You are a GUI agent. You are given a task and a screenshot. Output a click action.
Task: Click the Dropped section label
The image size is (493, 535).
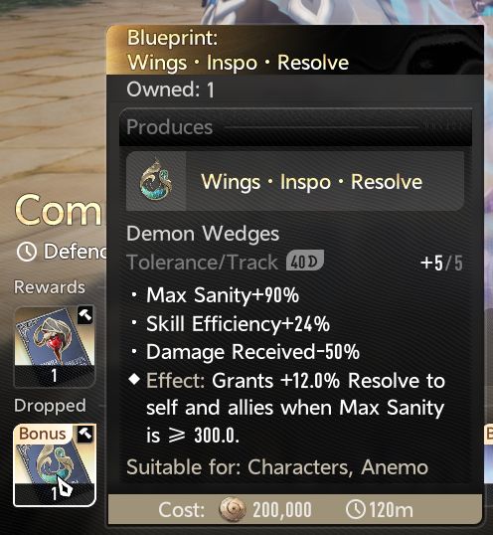[50, 406]
